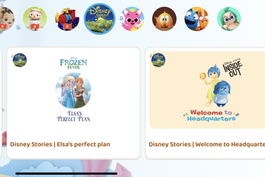Click the Frozen Fever logo text

pos(73,63)
